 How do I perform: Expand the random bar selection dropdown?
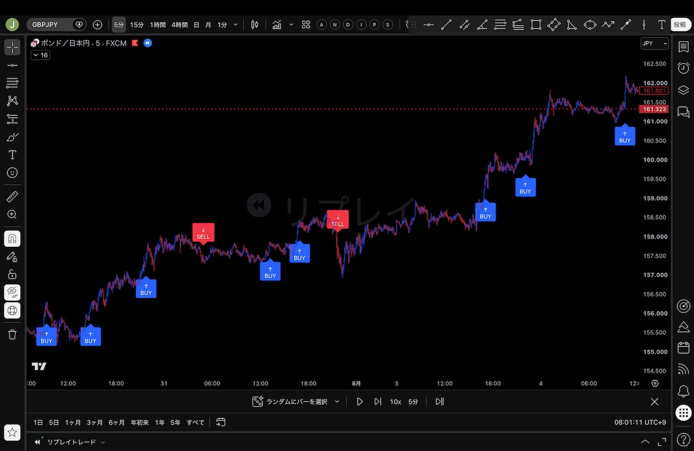337,402
